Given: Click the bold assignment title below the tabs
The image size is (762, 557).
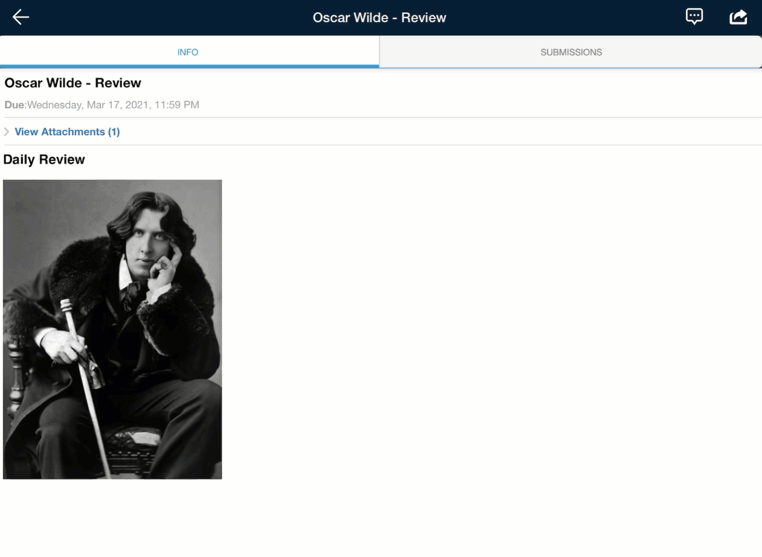Looking at the screenshot, I should coord(73,83).
